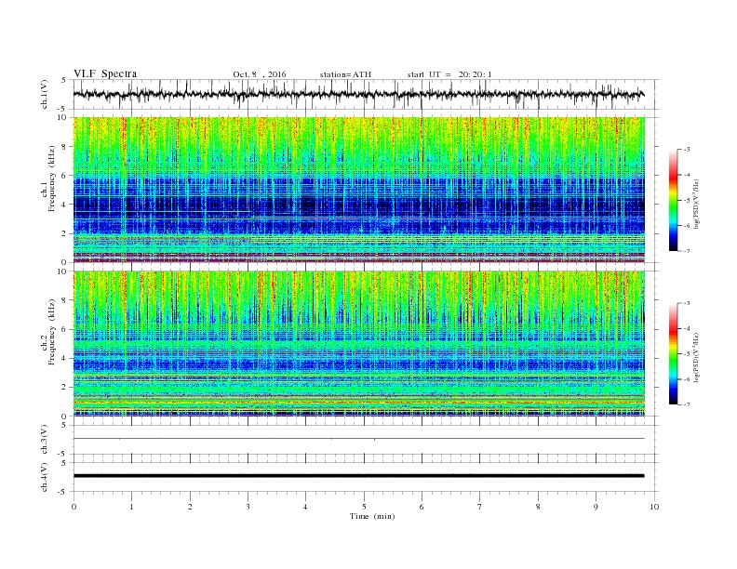Click the "7" tick label on time axis
Viewport: 737px width, 569px height.
click(x=480, y=507)
